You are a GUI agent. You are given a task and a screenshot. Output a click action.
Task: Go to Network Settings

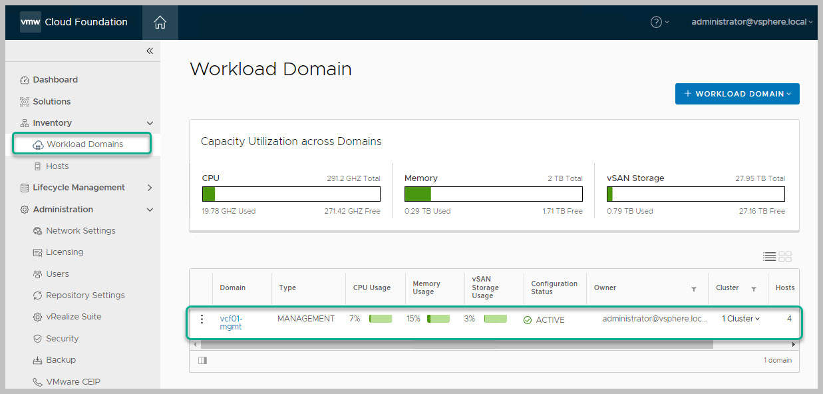click(x=81, y=231)
